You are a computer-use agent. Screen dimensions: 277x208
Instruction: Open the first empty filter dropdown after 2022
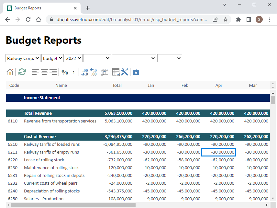point(97,58)
